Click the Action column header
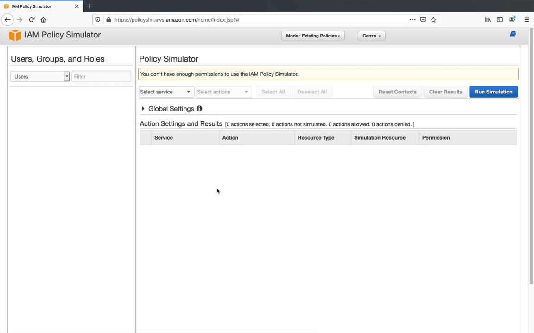 [x=257, y=138]
